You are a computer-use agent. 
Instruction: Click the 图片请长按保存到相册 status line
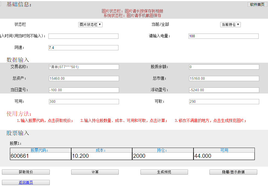pos(132,11)
